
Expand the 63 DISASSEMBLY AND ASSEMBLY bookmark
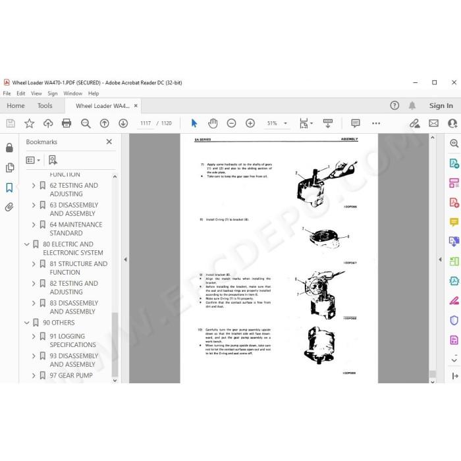click(x=34, y=205)
